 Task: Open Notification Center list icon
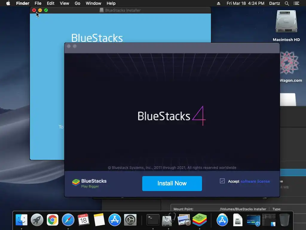(x=296, y=3)
